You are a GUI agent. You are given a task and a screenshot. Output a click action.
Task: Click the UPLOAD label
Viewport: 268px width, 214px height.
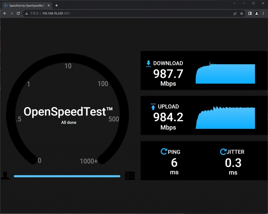pyautogui.click(x=168, y=106)
